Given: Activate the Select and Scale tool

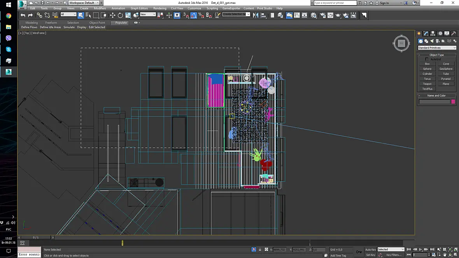Looking at the screenshot, I should click(128, 15).
